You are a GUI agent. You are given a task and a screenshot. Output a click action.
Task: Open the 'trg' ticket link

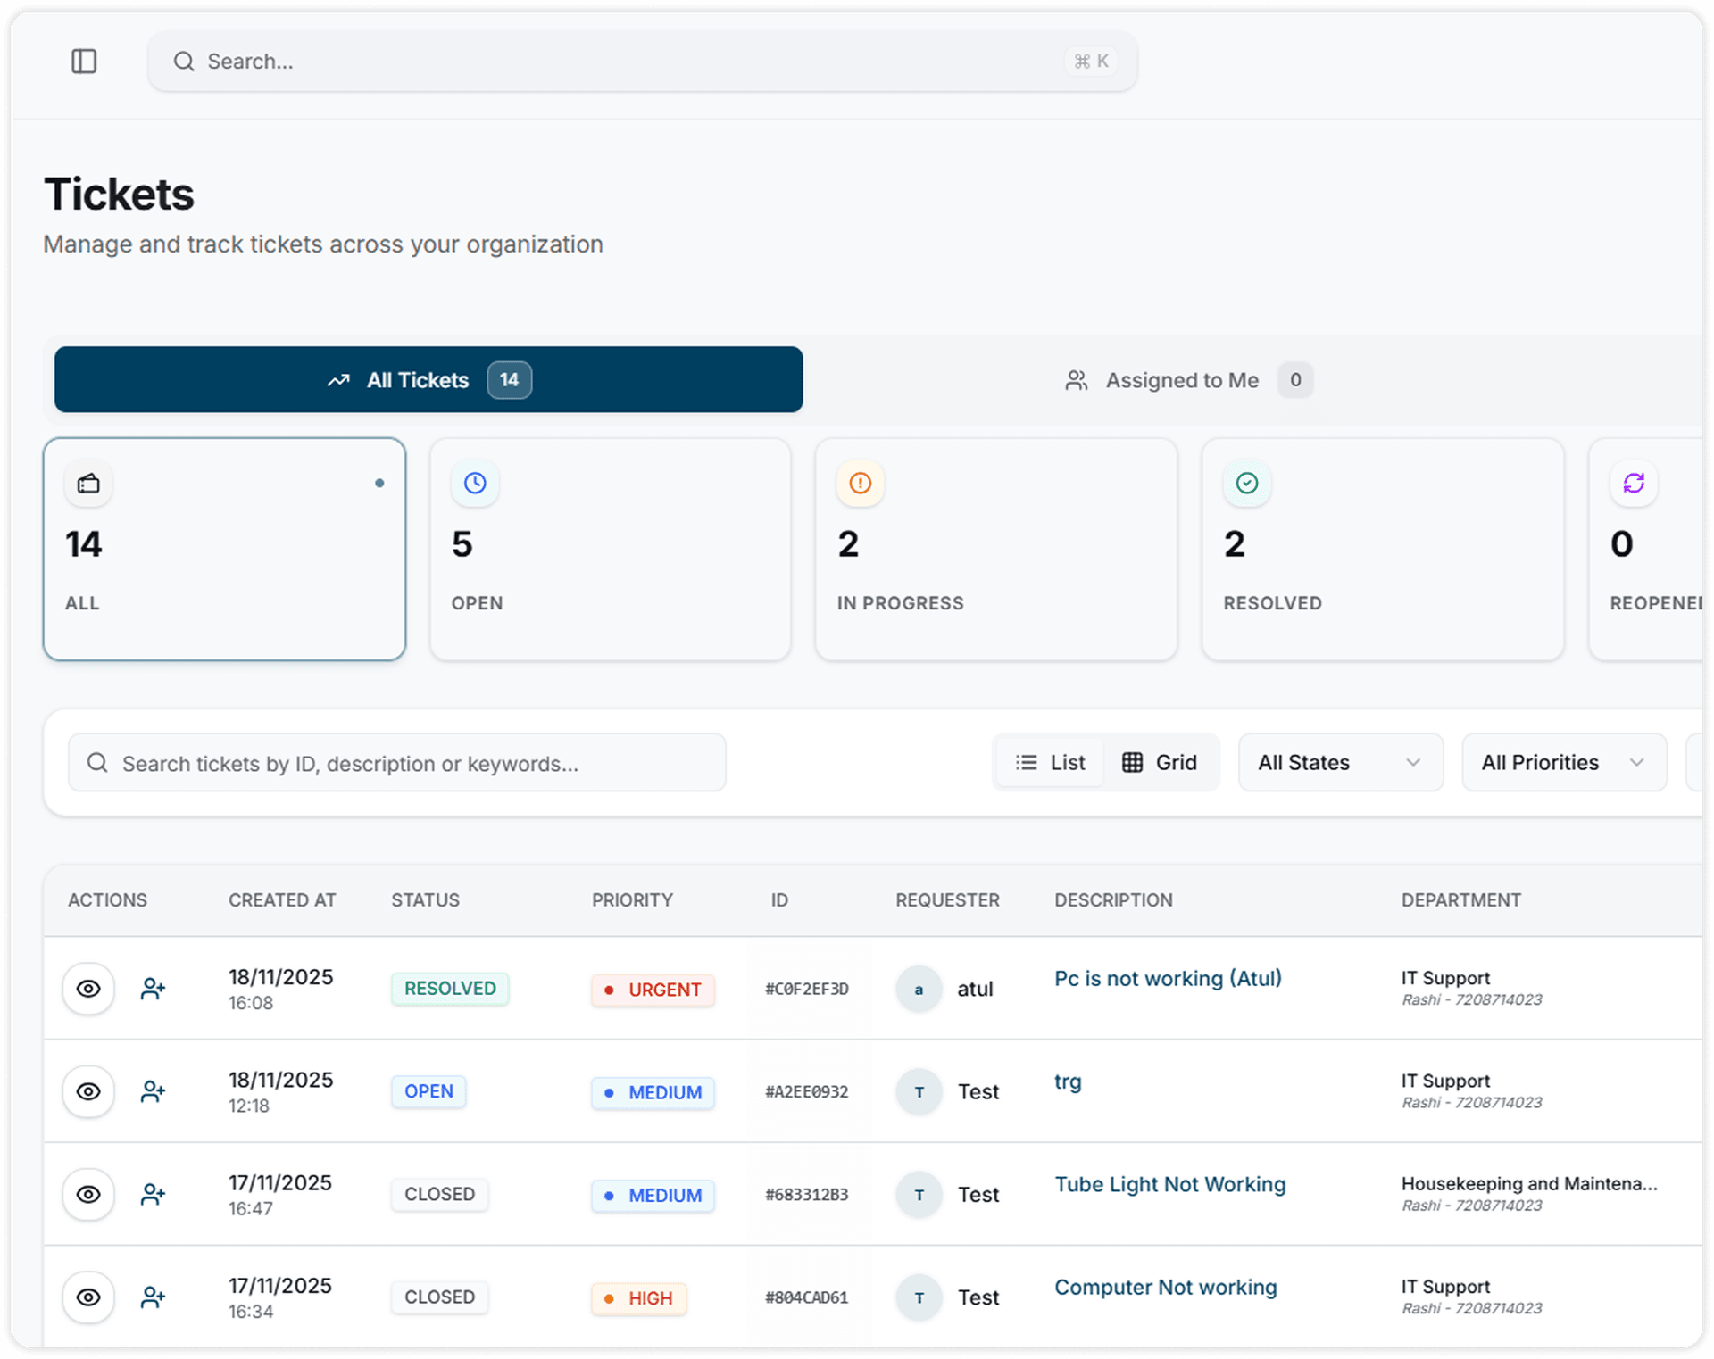point(1068,1082)
